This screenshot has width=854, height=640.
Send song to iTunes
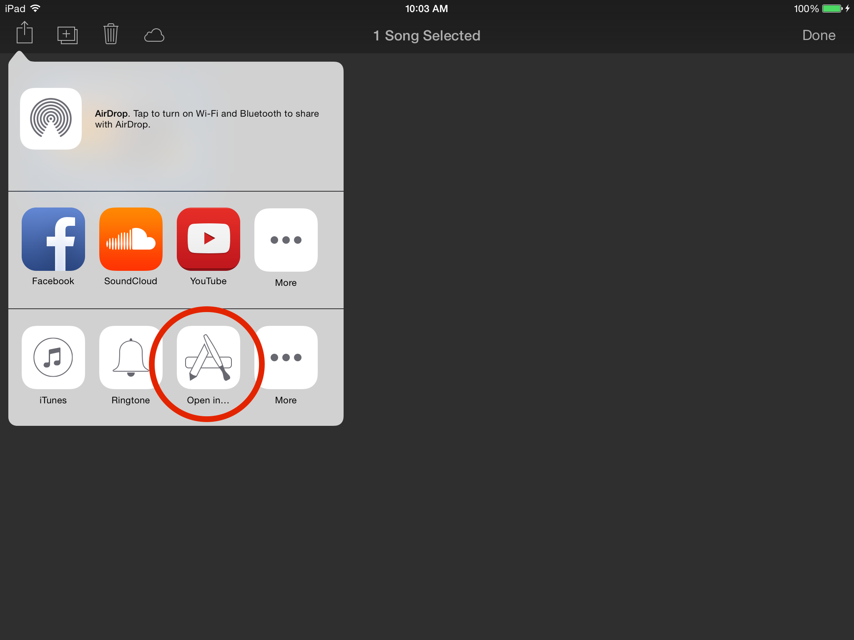pos(53,357)
